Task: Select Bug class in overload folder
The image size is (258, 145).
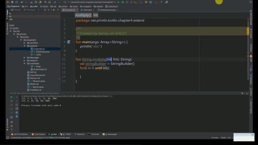Action: pos(35,66)
